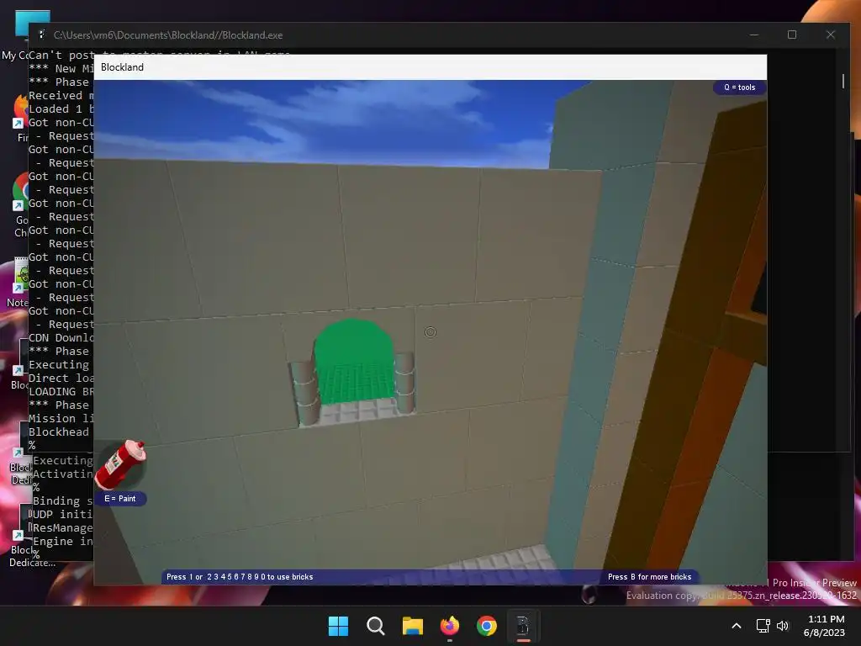The image size is (861, 646).
Task: Launch Firefox from the taskbar
Action: coord(450,626)
